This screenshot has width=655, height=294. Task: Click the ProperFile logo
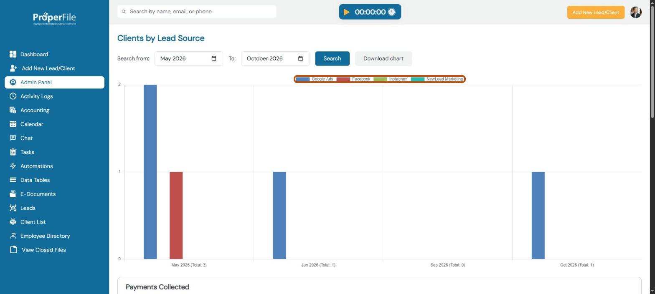coord(54,18)
